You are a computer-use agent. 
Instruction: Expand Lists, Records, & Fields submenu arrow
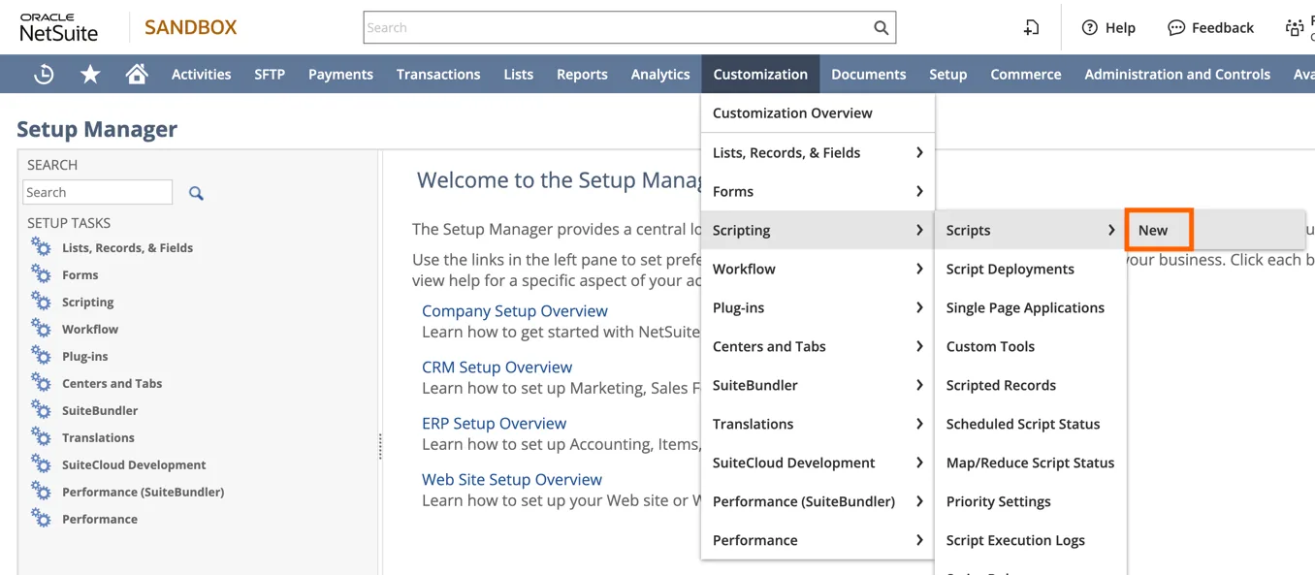pyautogui.click(x=918, y=152)
